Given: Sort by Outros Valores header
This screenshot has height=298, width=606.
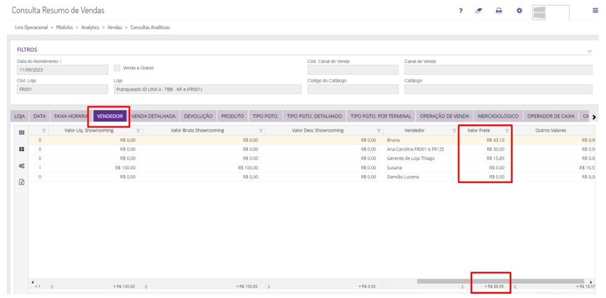Looking at the screenshot, I should click(x=551, y=131).
